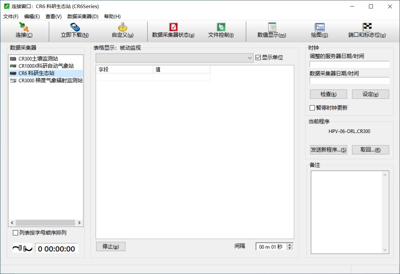Open 数据采集器状态 datalogger status
Viewport: 400px width, 274px height.
pyautogui.click(x=173, y=27)
